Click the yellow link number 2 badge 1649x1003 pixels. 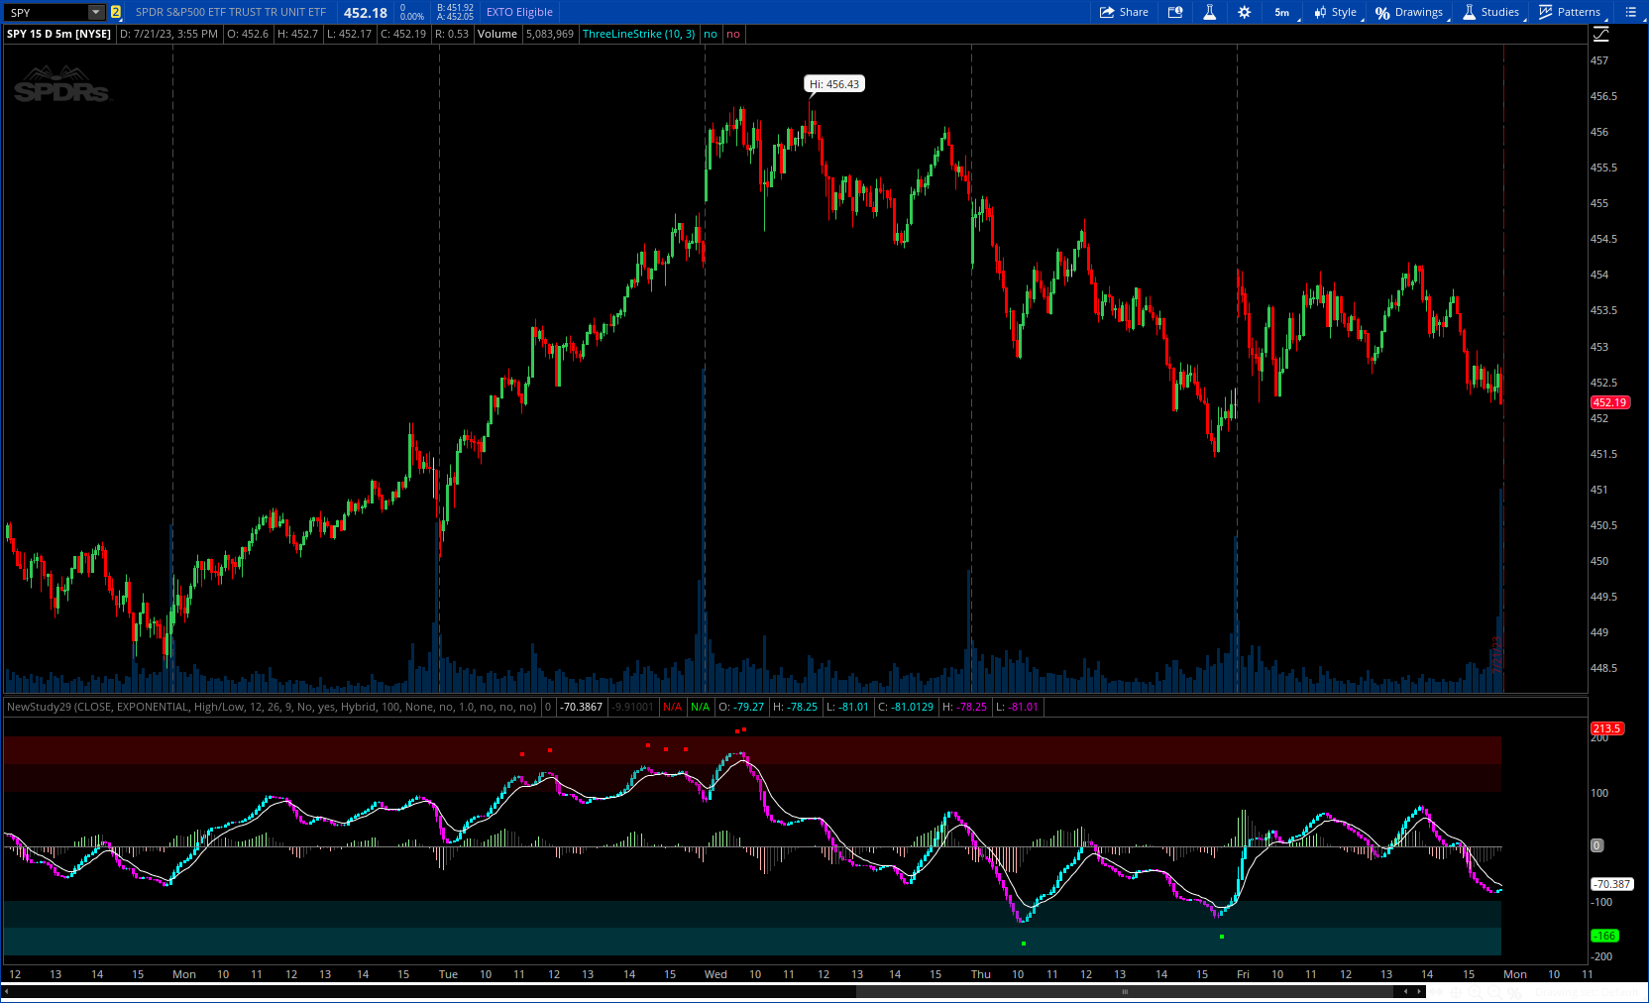116,12
